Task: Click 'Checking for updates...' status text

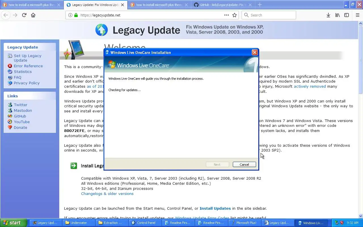Action: 124,90
